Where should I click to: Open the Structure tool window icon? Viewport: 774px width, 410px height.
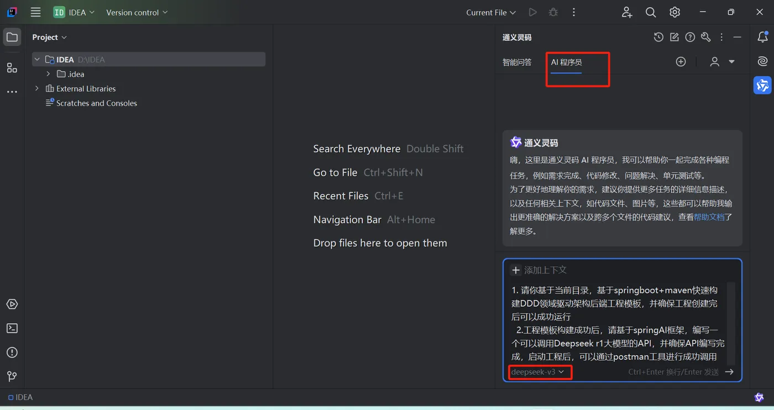(12, 68)
